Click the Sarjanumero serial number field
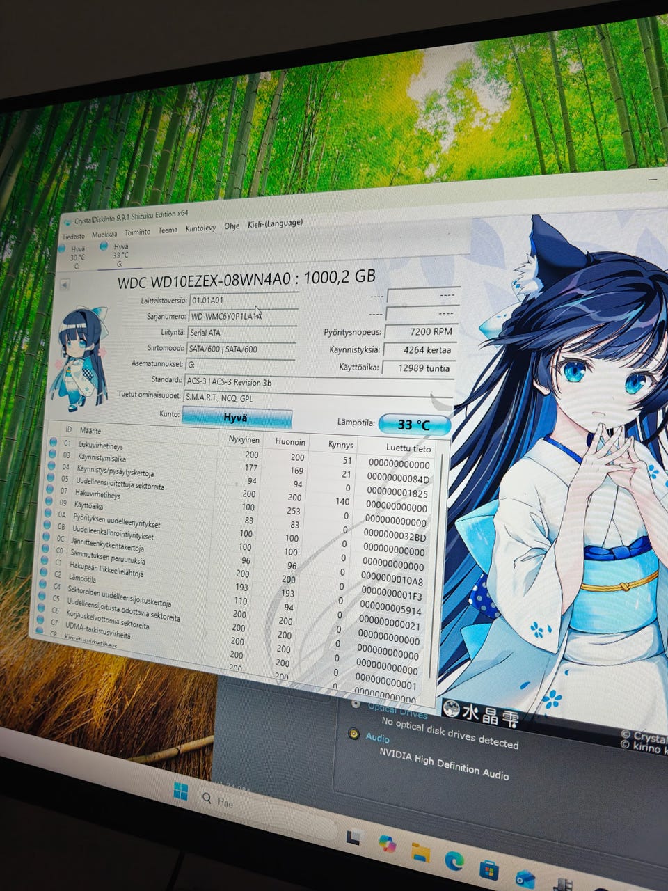 click(244, 316)
